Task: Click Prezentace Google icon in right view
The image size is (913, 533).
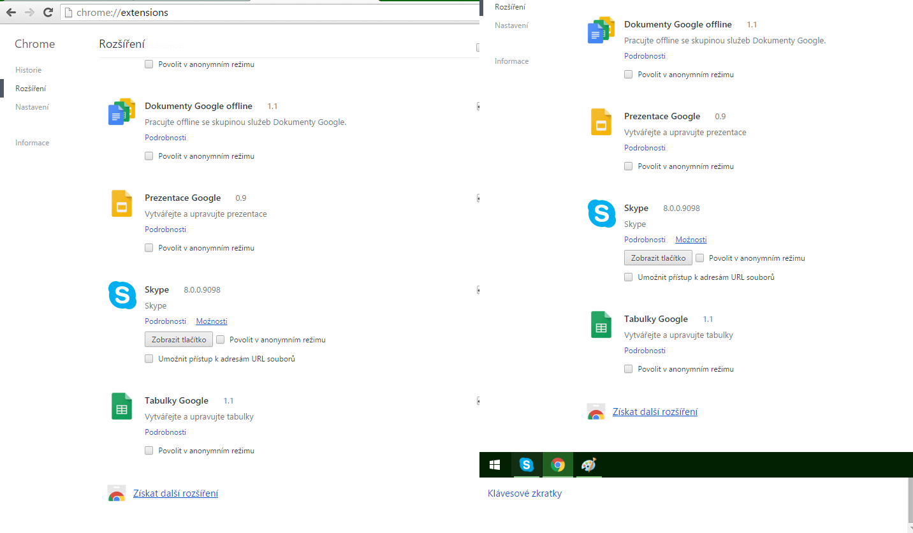Action: point(601,122)
